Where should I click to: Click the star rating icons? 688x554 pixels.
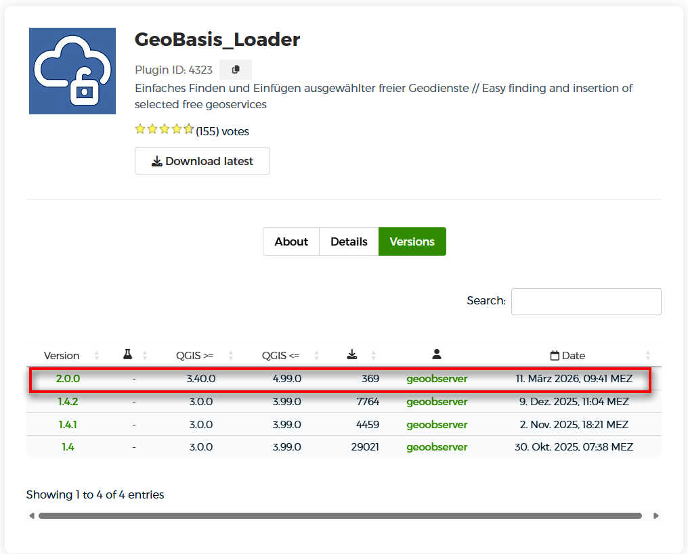pos(164,129)
